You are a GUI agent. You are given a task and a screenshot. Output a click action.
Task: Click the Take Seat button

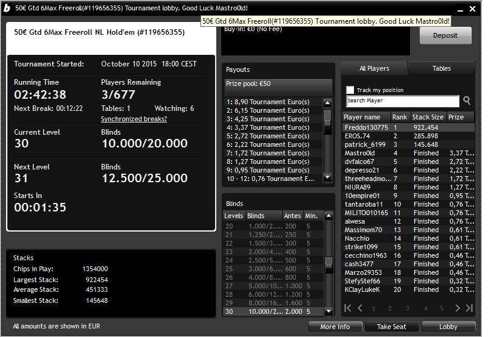[391, 327]
